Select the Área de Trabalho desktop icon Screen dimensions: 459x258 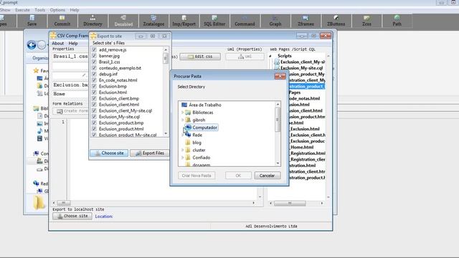(184, 105)
